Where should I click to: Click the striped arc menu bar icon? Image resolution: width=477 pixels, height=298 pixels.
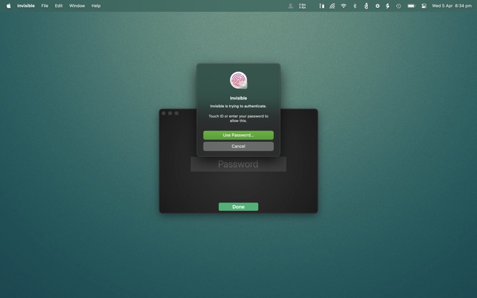[332, 6]
